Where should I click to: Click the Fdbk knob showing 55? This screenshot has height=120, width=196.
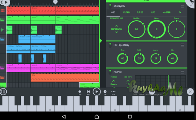pos(139,58)
